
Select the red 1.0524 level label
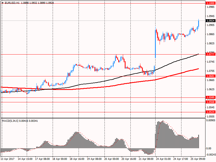(x=211, y=112)
